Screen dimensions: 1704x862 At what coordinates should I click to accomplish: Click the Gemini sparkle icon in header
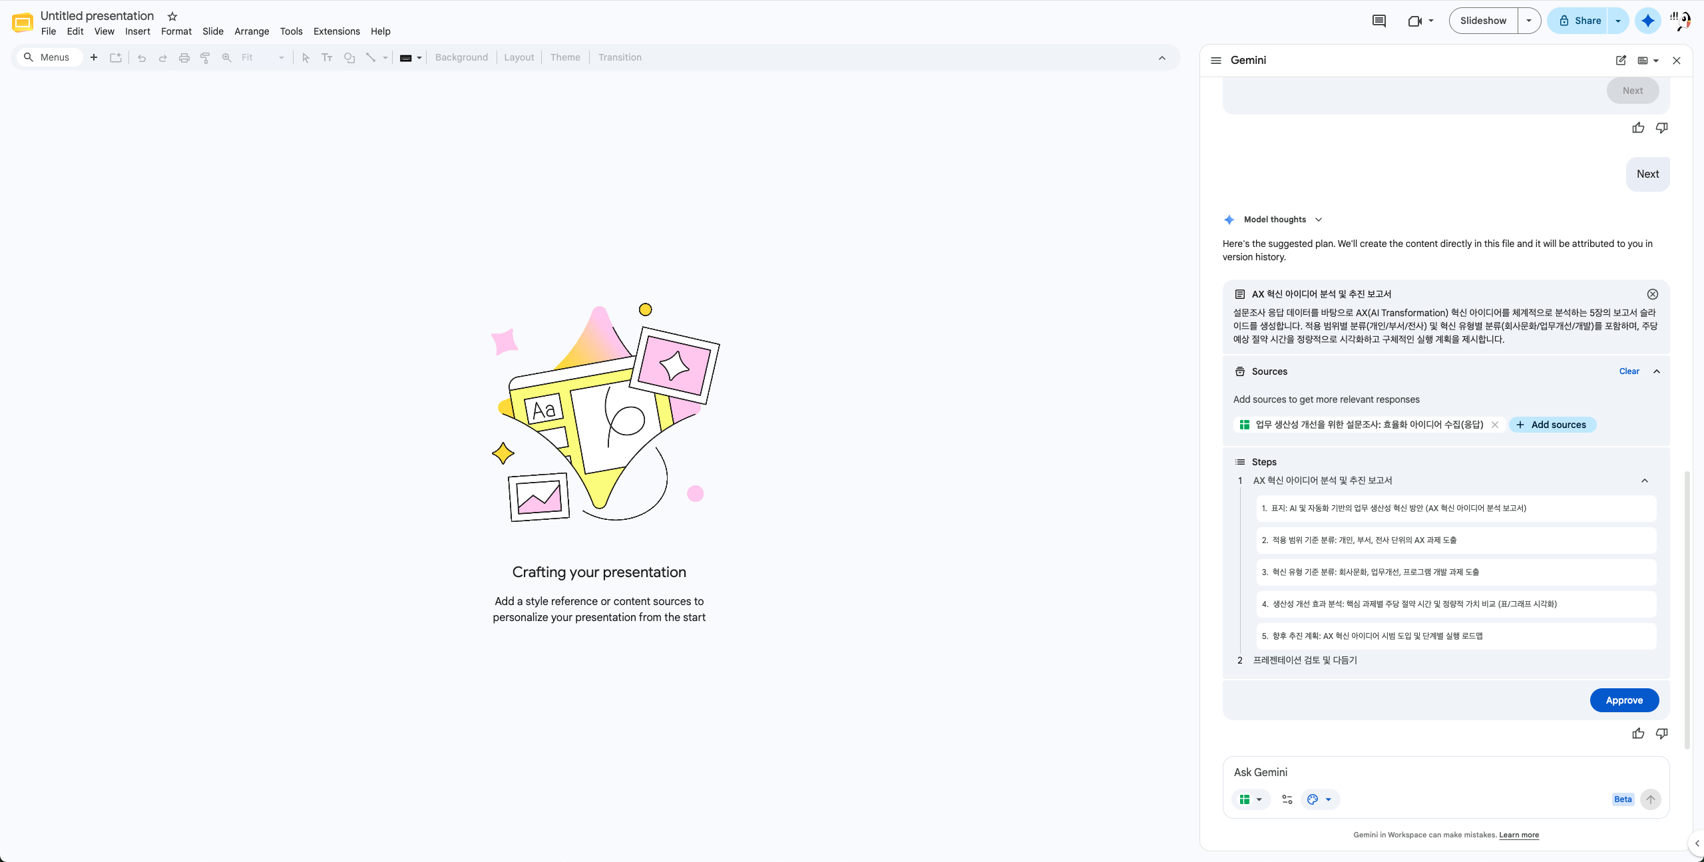[1648, 21]
